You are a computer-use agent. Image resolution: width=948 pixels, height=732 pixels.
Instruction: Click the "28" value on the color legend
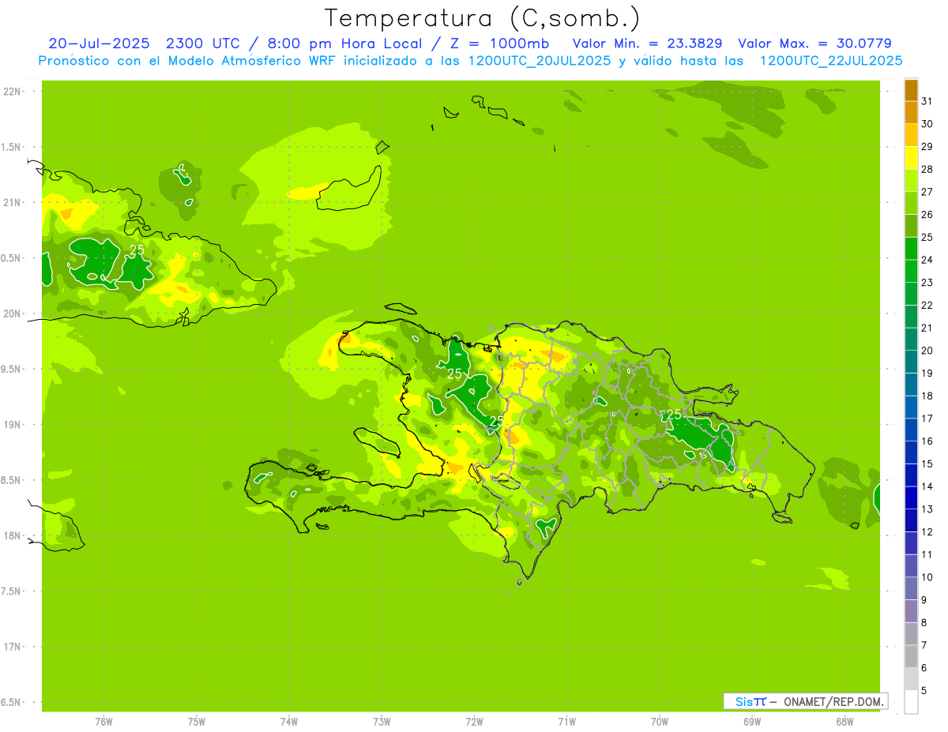click(927, 168)
